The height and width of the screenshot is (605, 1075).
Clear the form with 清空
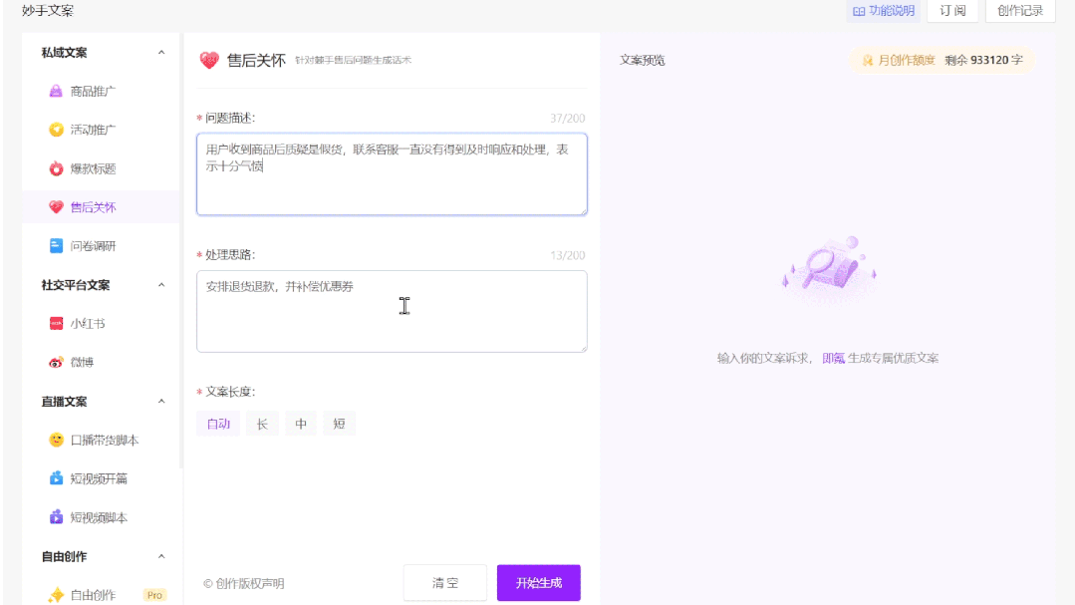(444, 582)
